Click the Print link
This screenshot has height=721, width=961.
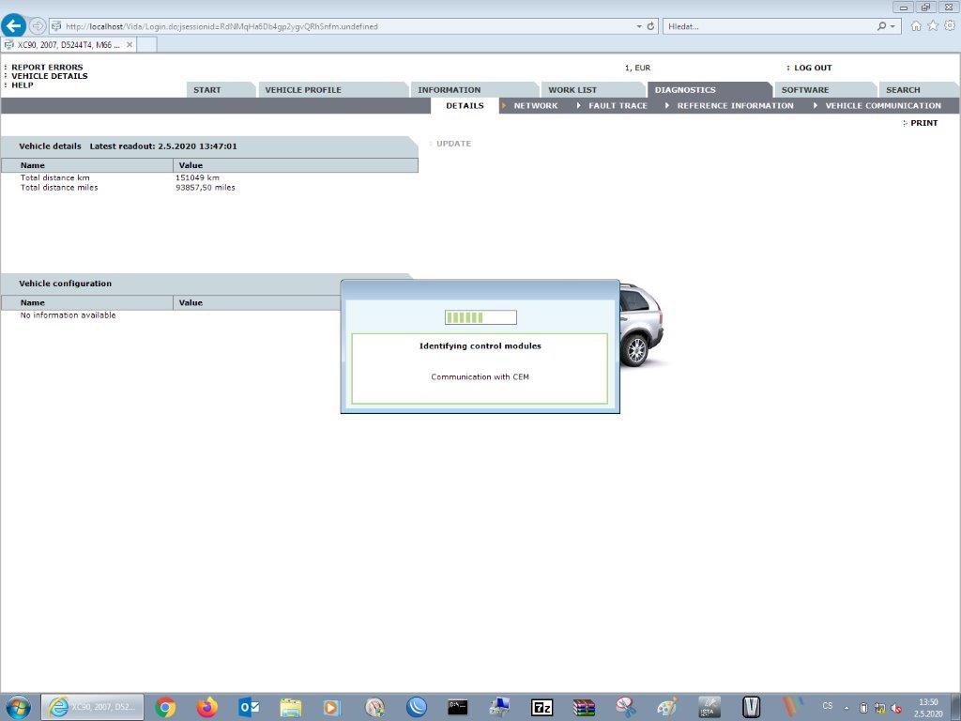pos(923,123)
